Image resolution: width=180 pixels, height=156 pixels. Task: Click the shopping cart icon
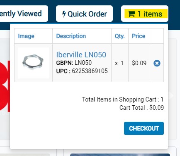pyautogui.click(x=131, y=14)
